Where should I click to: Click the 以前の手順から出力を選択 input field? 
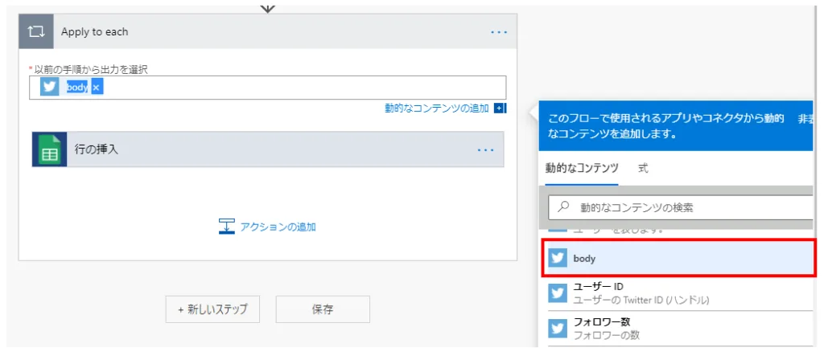(x=267, y=88)
